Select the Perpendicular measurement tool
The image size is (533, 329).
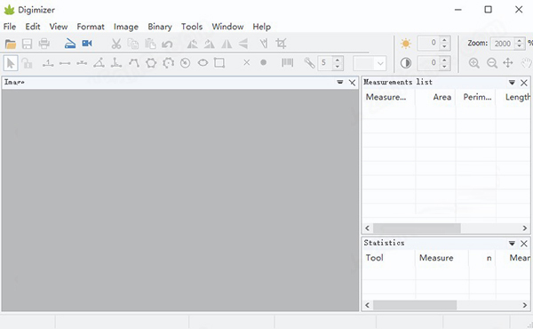[x=116, y=62]
